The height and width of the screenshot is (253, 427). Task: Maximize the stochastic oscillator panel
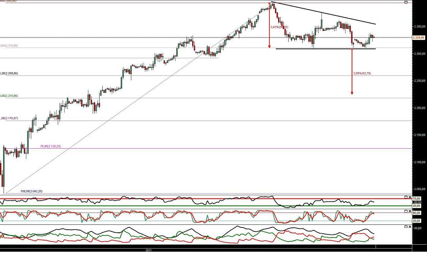click(406, 211)
